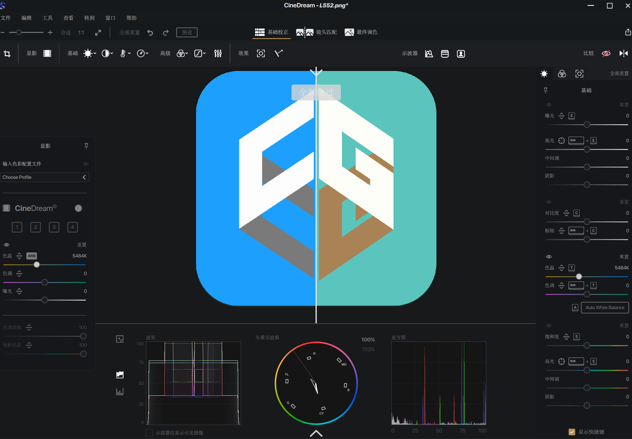632x439 pixels.
Task: Click the highlight target icon beside 高光 exposure
Action: click(561, 141)
